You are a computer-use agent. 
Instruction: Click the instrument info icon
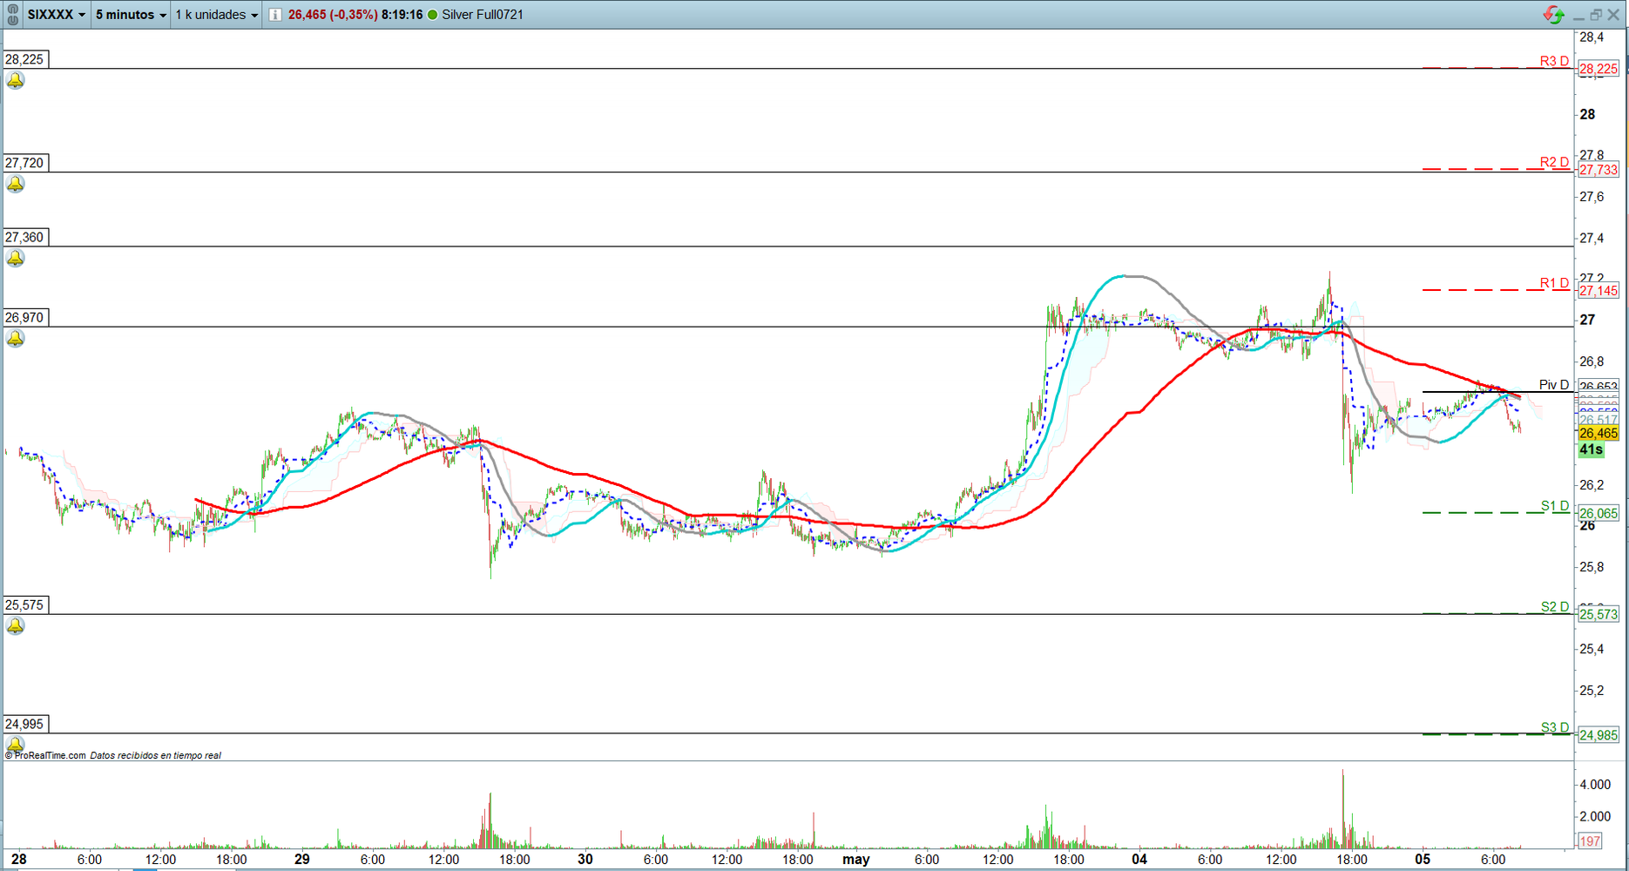(x=275, y=15)
